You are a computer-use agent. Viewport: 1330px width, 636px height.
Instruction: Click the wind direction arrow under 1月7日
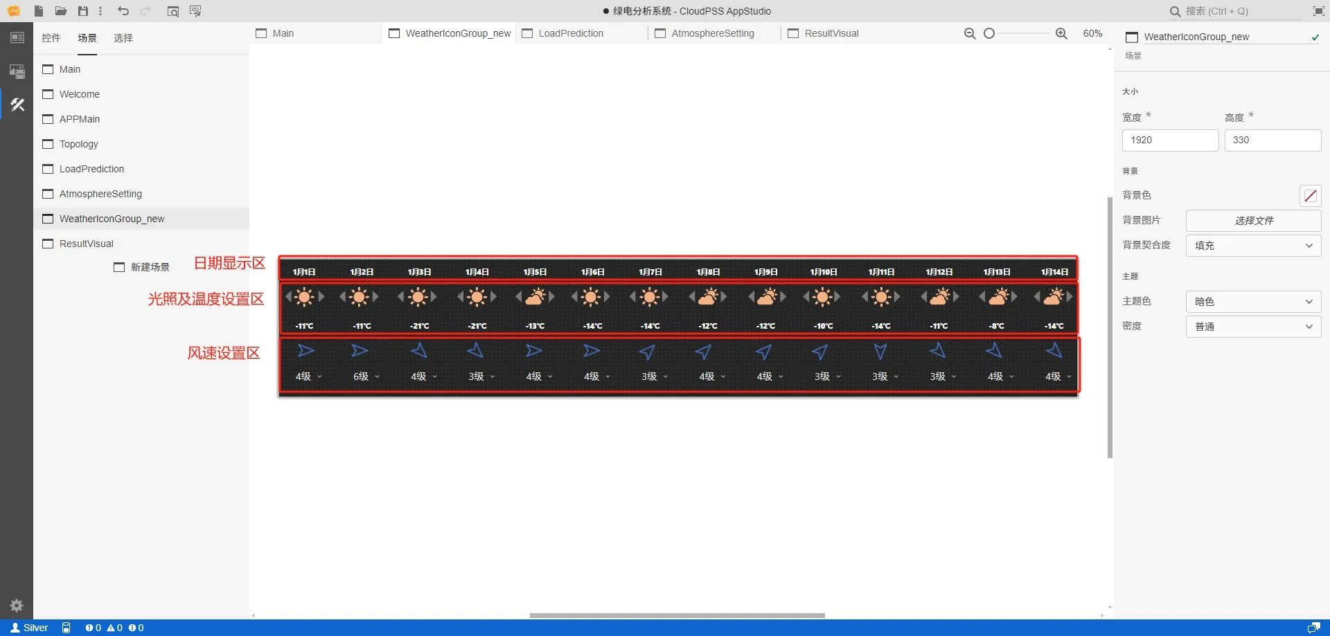[648, 352]
